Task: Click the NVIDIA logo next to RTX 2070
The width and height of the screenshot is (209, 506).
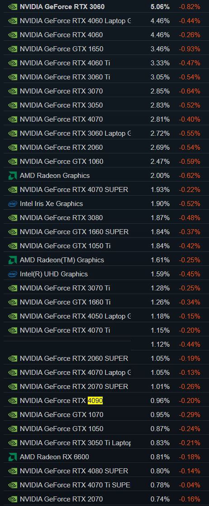Action: point(13,499)
